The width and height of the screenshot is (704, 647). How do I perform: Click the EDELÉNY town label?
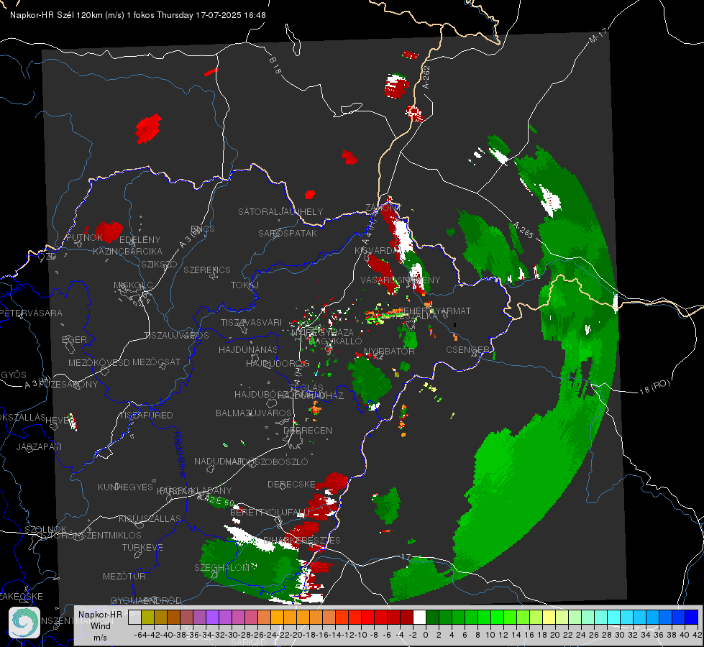tap(140, 240)
